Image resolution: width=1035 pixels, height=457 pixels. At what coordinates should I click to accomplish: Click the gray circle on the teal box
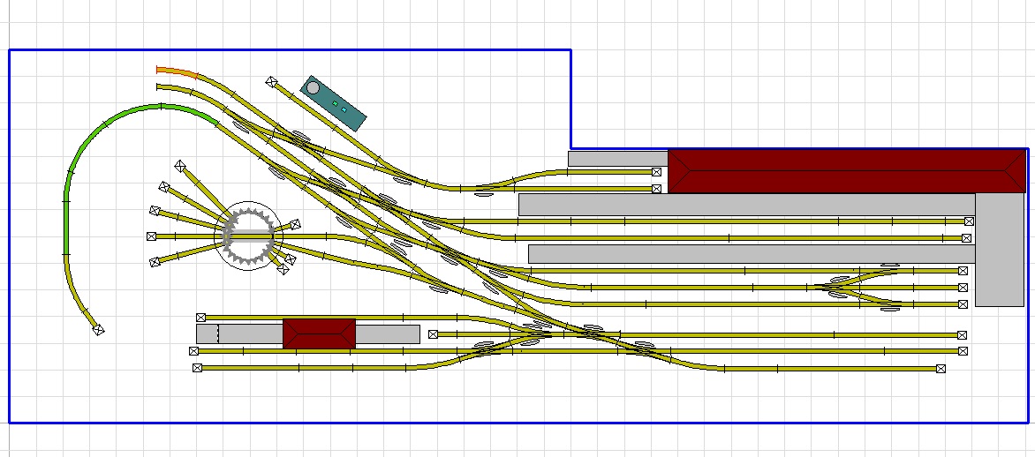click(x=313, y=87)
